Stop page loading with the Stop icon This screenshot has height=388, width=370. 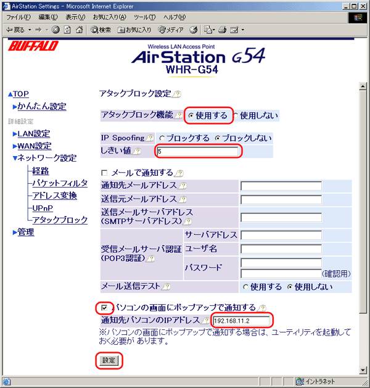(x=55, y=30)
